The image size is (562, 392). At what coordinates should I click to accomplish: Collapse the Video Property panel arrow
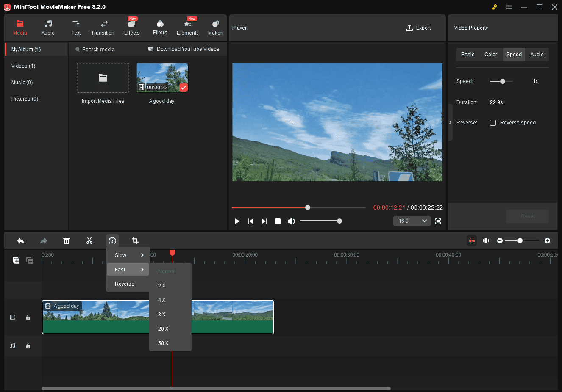point(450,122)
